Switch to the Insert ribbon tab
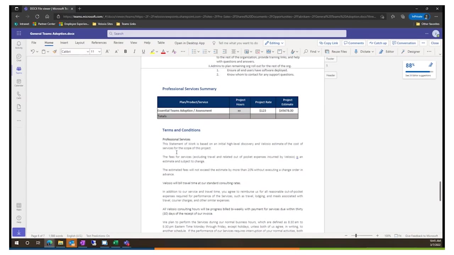The width and height of the screenshot is (454, 255). click(64, 43)
